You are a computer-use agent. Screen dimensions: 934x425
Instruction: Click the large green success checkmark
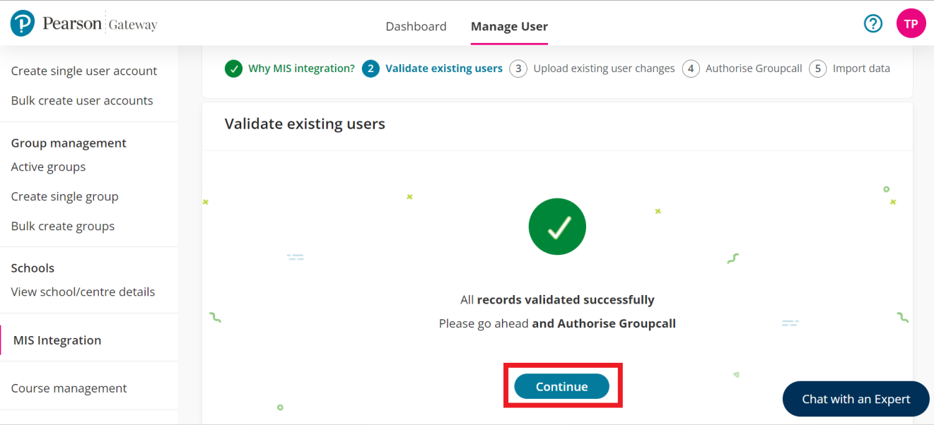(557, 227)
